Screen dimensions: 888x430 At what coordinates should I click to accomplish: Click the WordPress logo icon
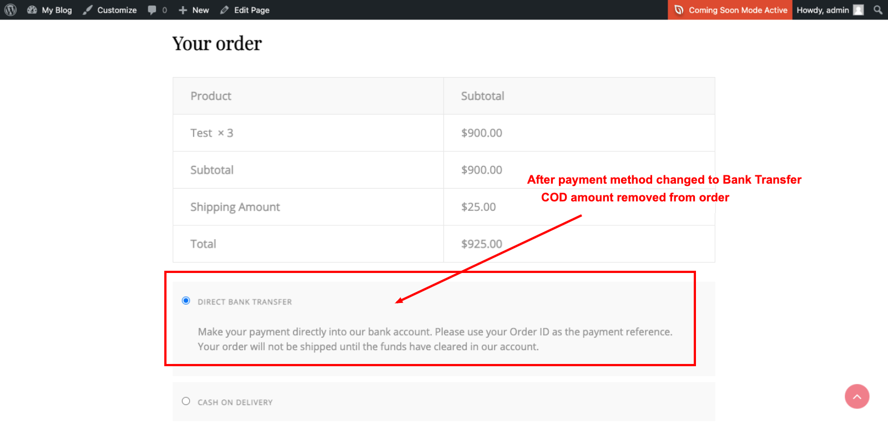(x=11, y=10)
